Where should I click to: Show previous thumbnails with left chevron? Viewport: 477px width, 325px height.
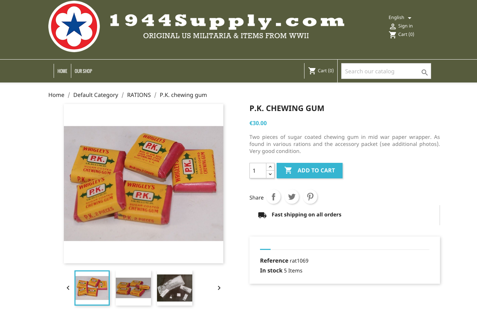coord(68,288)
